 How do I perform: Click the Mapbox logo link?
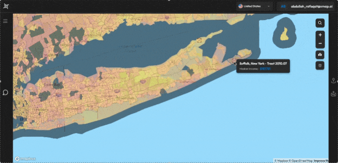click(25, 159)
